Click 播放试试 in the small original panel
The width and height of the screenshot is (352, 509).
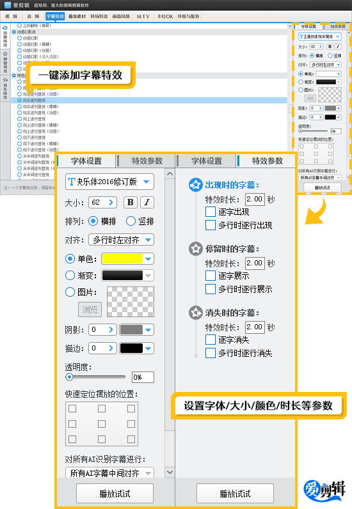point(323,187)
